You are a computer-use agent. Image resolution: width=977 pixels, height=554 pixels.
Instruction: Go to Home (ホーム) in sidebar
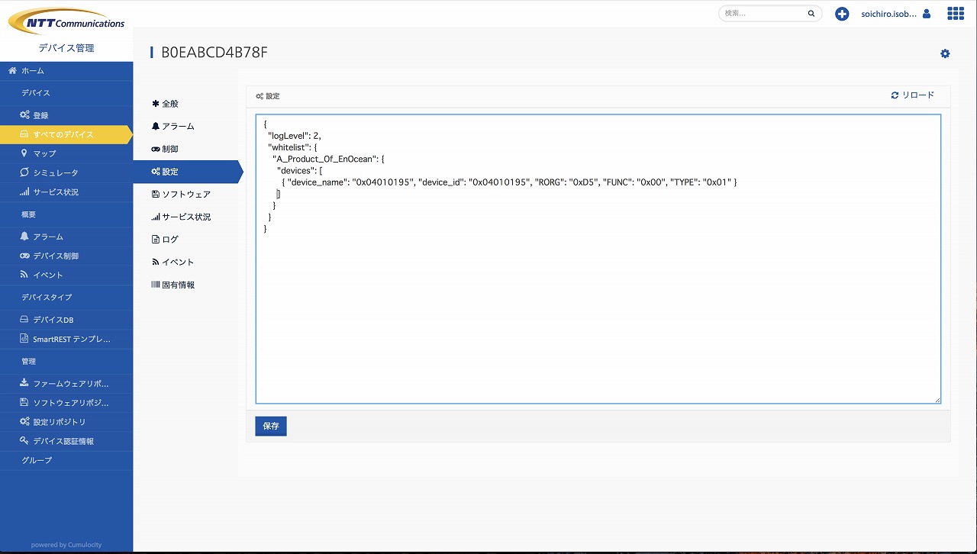pos(66,70)
